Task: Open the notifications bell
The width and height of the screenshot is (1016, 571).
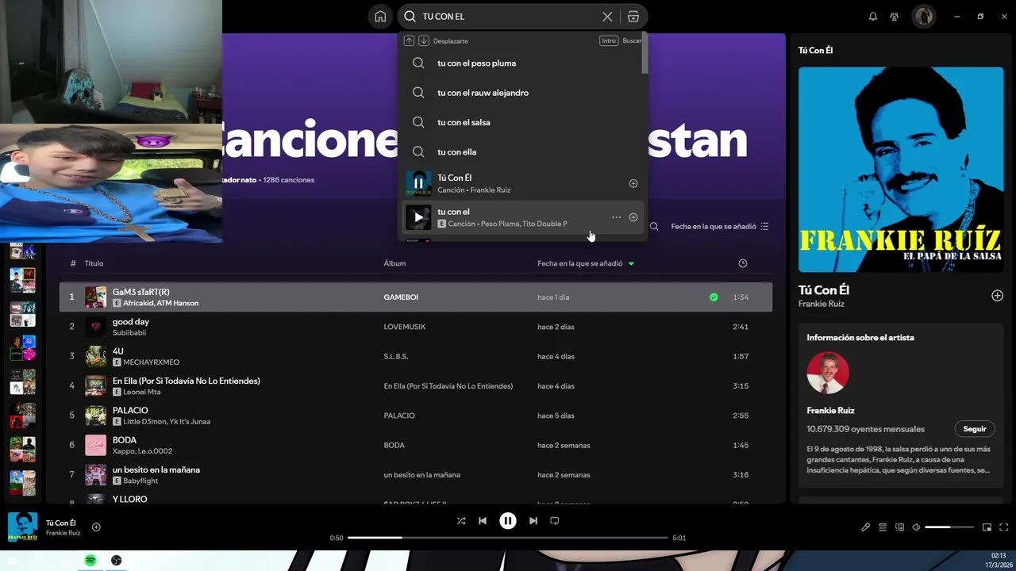Action: tap(873, 17)
